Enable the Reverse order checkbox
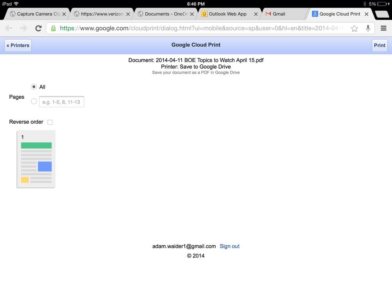392x294 pixels. [50, 122]
